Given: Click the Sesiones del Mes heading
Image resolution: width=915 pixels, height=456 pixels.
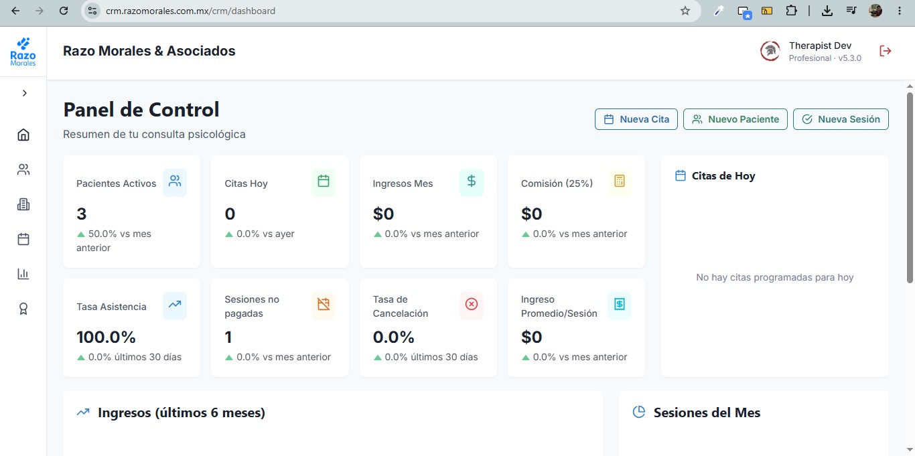Looking at the screenshot, I should (x=707, y=412).
